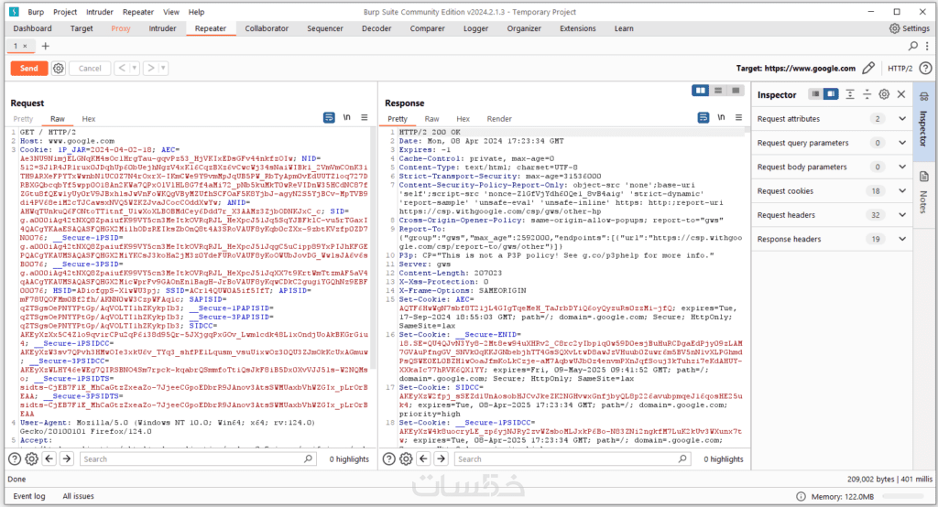Open the Inspector side tab
Screen dimensions: 938x507
point(923,122)
